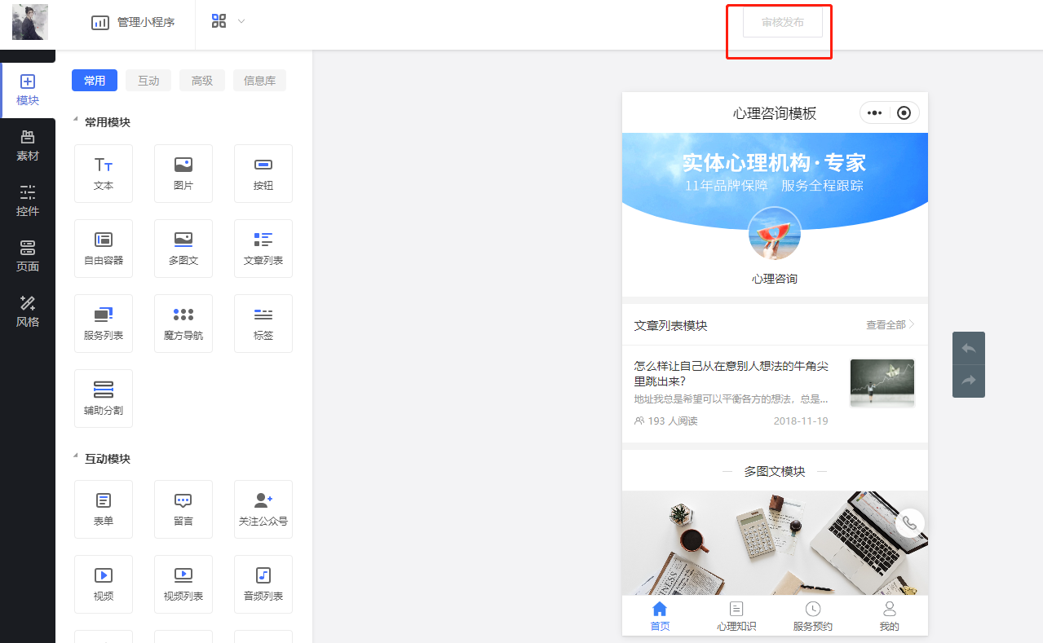Select the 心理咨询模板 page title
1043x643 pixels.
775,113
